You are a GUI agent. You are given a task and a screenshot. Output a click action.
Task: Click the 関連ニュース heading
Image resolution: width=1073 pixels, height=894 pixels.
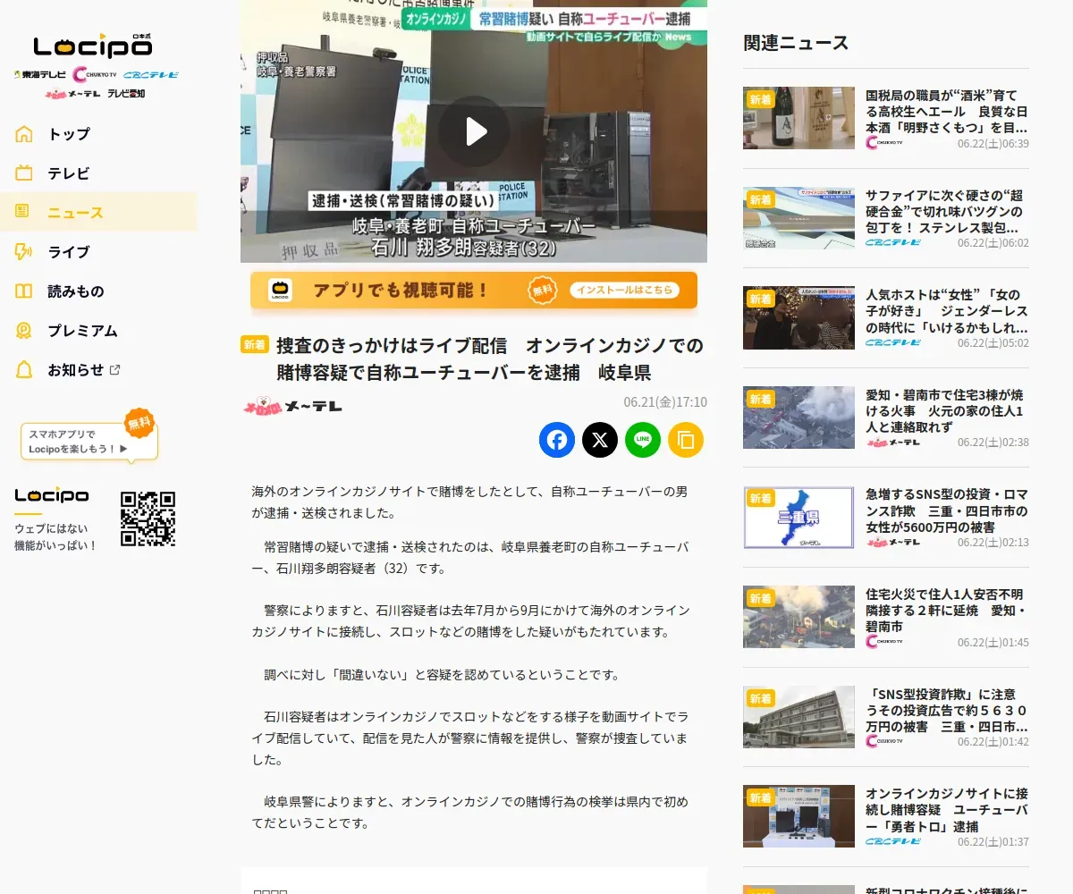(x=796, y=43)
